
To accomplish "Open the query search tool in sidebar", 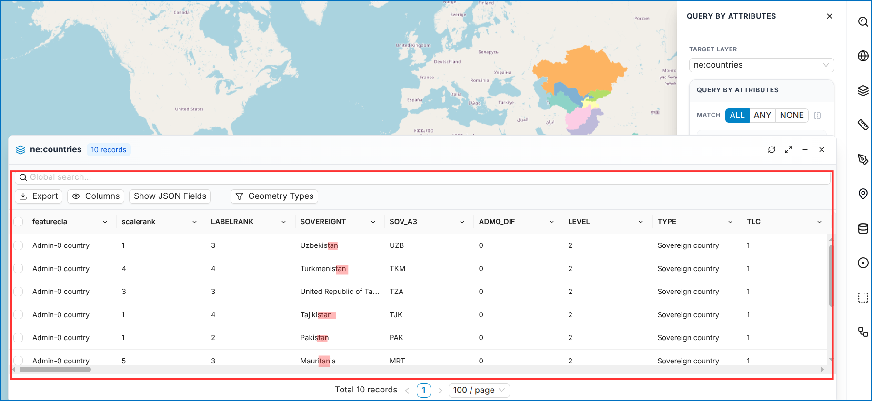I will coord(863,22).
